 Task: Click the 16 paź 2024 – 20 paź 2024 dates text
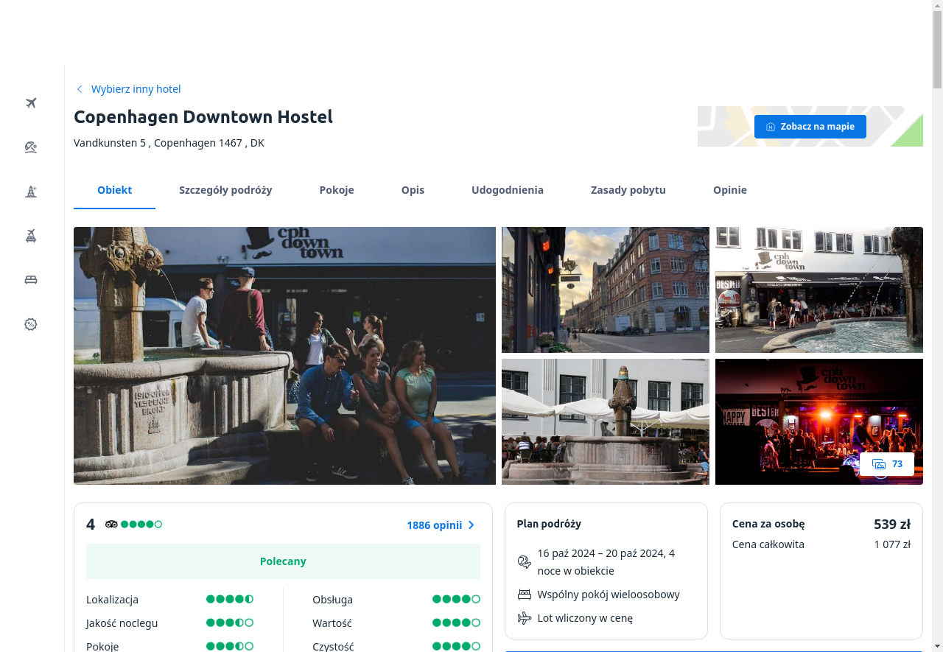point(606,562)
